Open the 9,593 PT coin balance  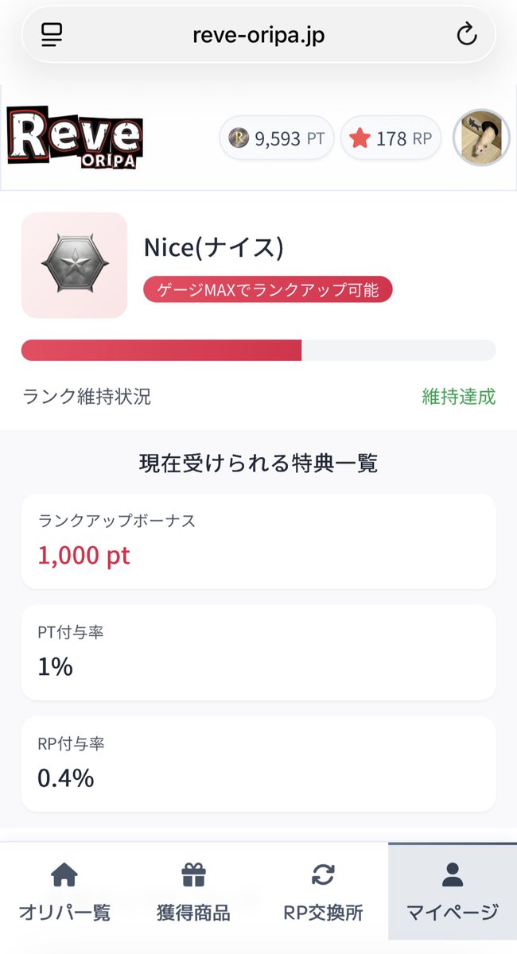click(x=276, y=138)
